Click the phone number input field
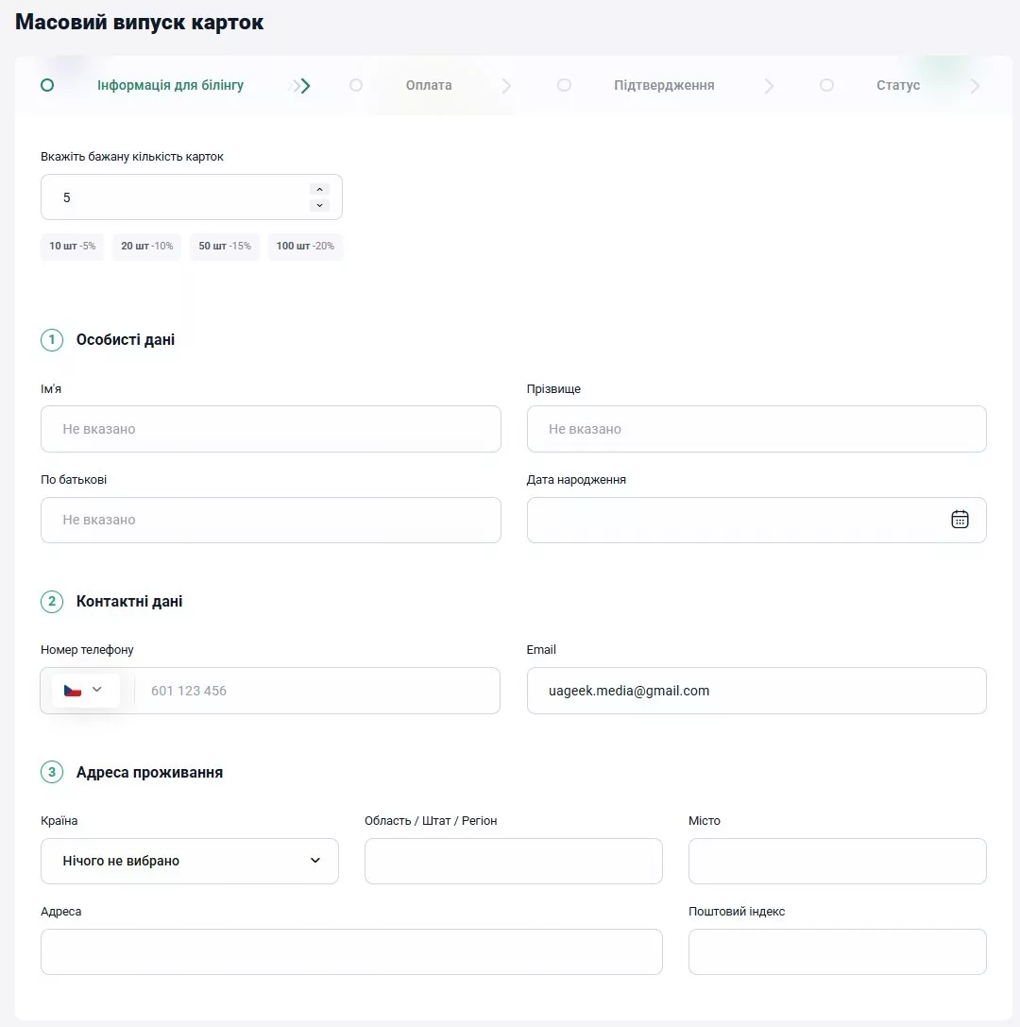The height and width of the screenshot is (1027, 1020). point(316,691)
